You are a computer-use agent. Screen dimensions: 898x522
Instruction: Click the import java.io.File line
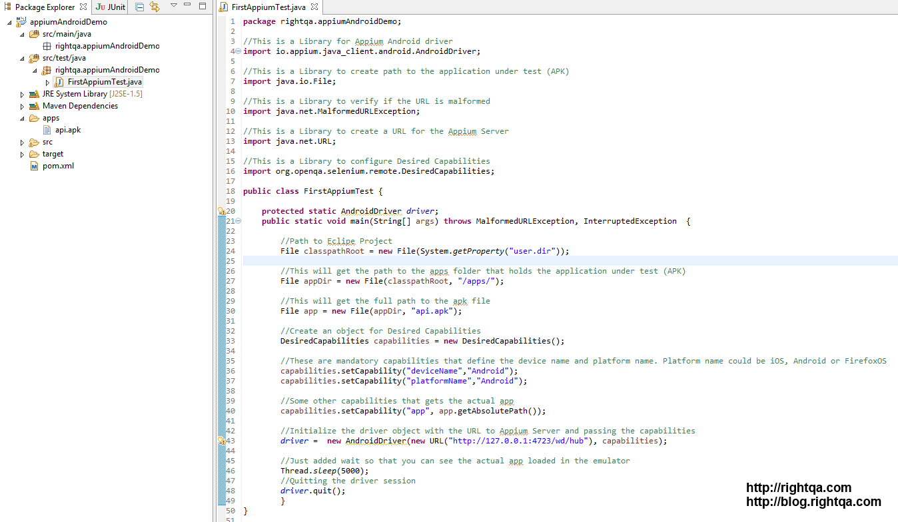[x=290, y=81]
